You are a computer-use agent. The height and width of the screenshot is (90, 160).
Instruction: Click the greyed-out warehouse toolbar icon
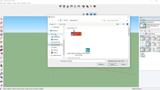[x=91, y=6]
